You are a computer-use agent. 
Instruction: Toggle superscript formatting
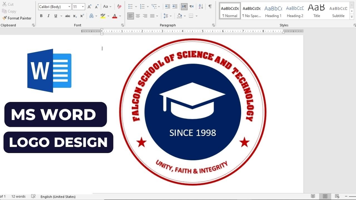[x=82, y=16]
